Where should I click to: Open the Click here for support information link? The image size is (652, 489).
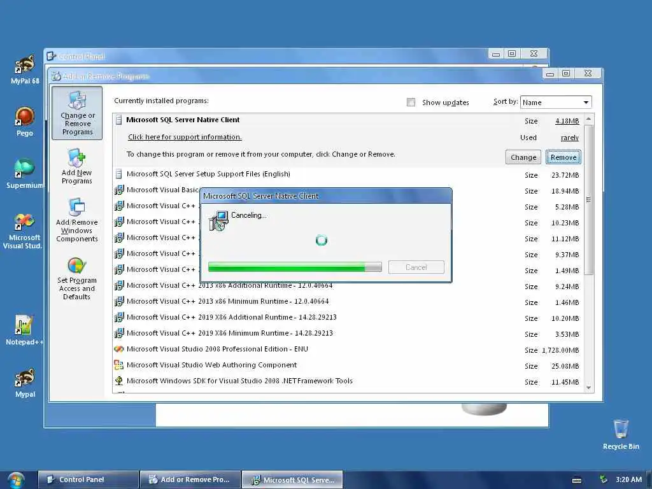[185, 137]
